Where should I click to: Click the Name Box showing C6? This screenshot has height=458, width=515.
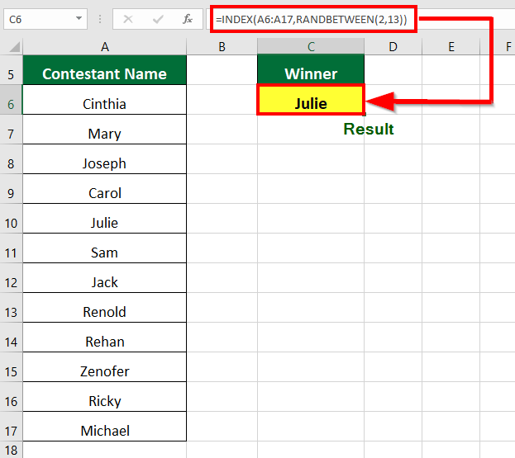[x=37, y=18]
